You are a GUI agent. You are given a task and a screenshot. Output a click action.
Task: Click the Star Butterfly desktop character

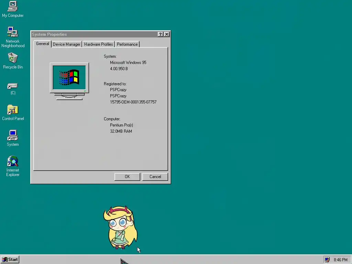click(x=120, y=228)
